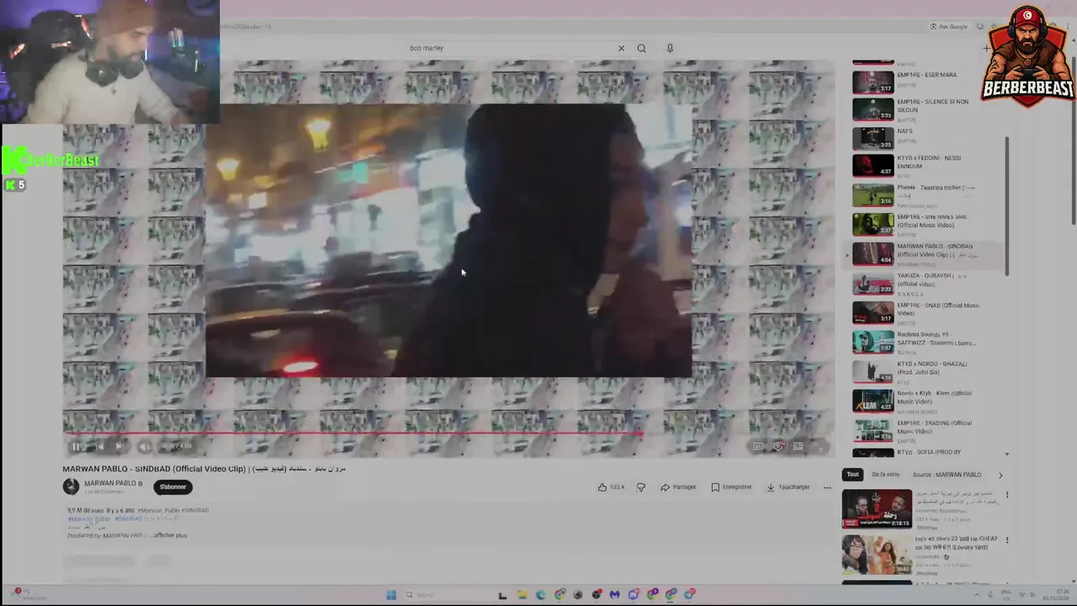Save the video with Enregistrer
Image resolution: width=1077 pixels, height=606 pixels.
point(731,486)
